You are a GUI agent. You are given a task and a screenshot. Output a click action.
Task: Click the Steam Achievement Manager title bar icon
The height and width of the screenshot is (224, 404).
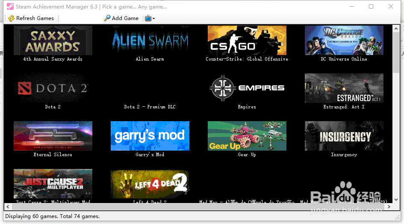tap(10, 6)
